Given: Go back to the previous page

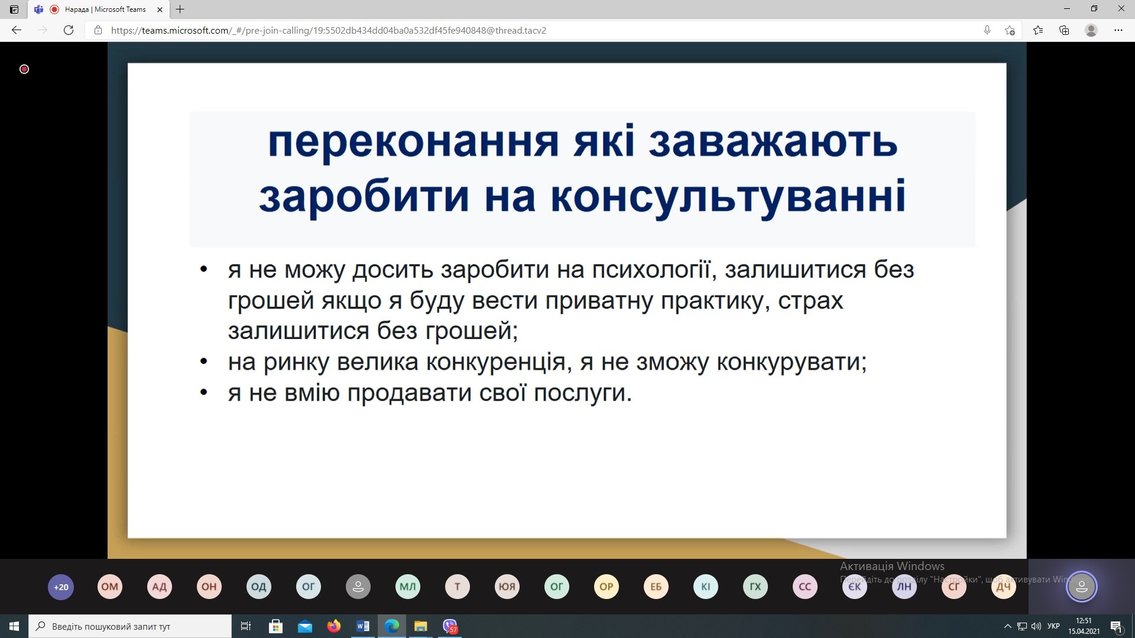Looking at the screenshot, I should [17, 30].
